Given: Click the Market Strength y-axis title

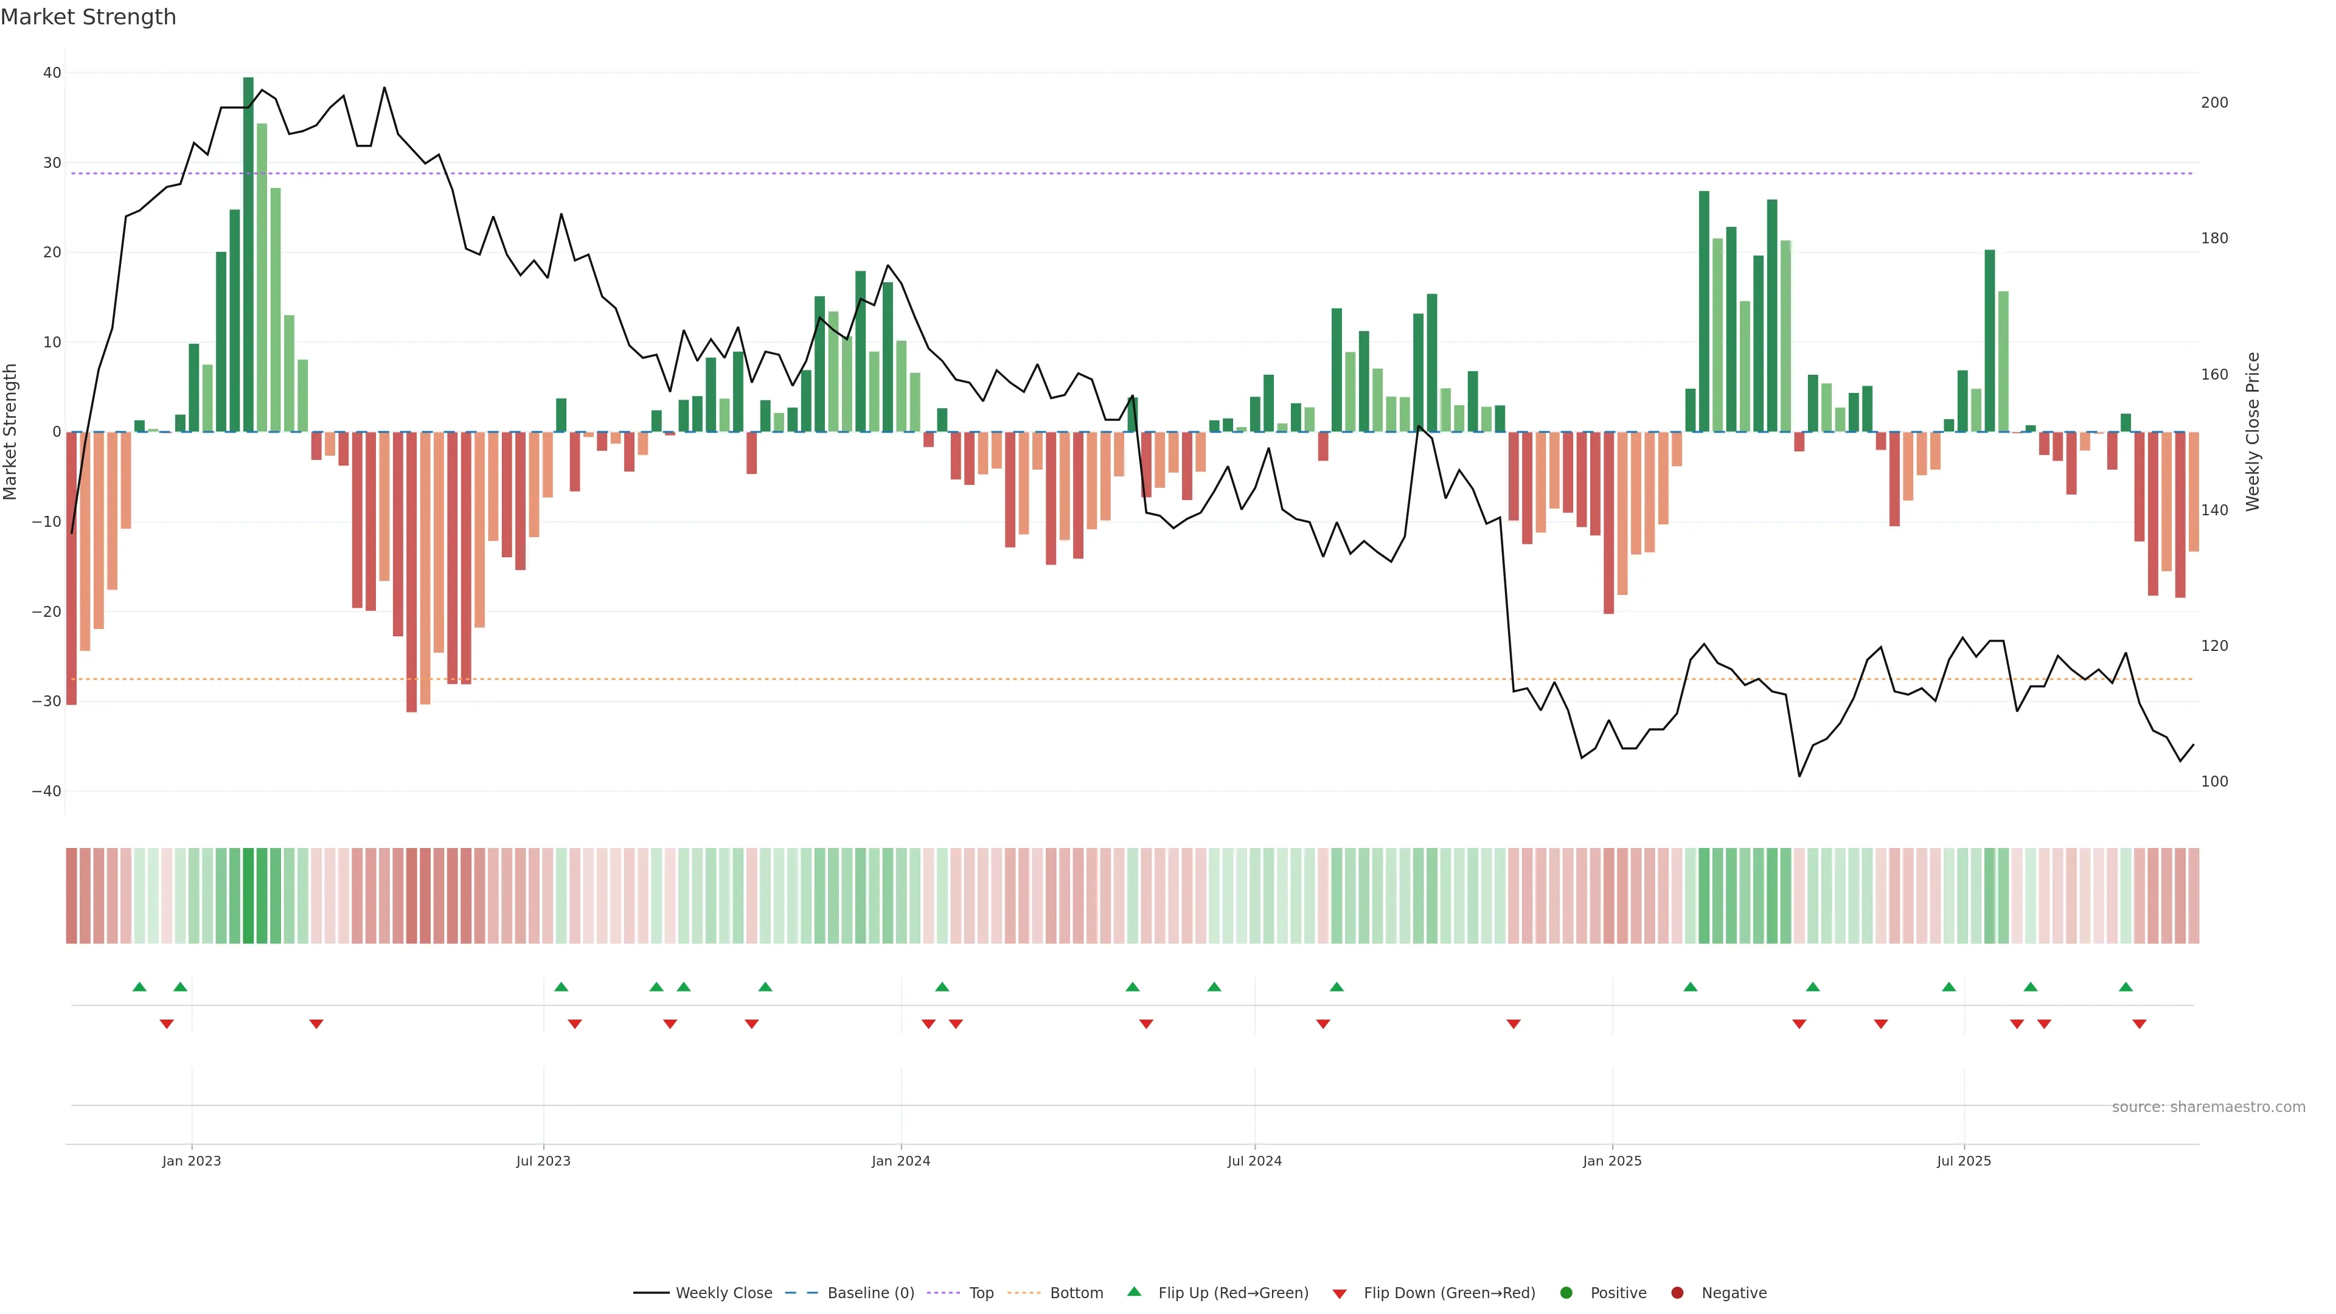Looking at the screenshot, I should pos(11,432).
